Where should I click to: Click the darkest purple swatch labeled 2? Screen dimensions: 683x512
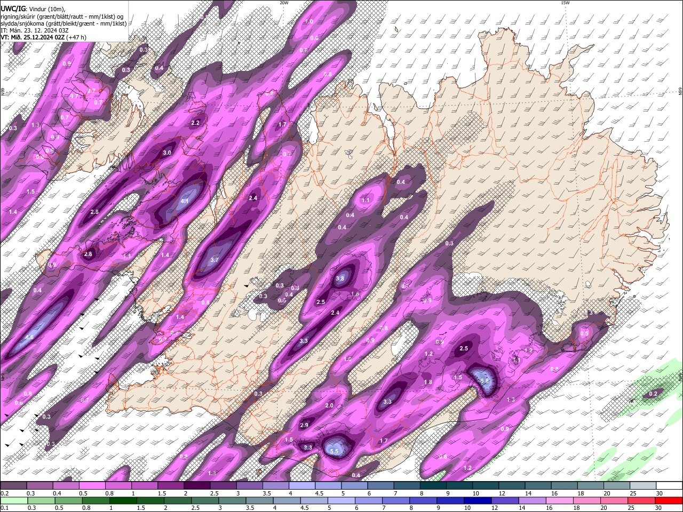pos(197,486)
